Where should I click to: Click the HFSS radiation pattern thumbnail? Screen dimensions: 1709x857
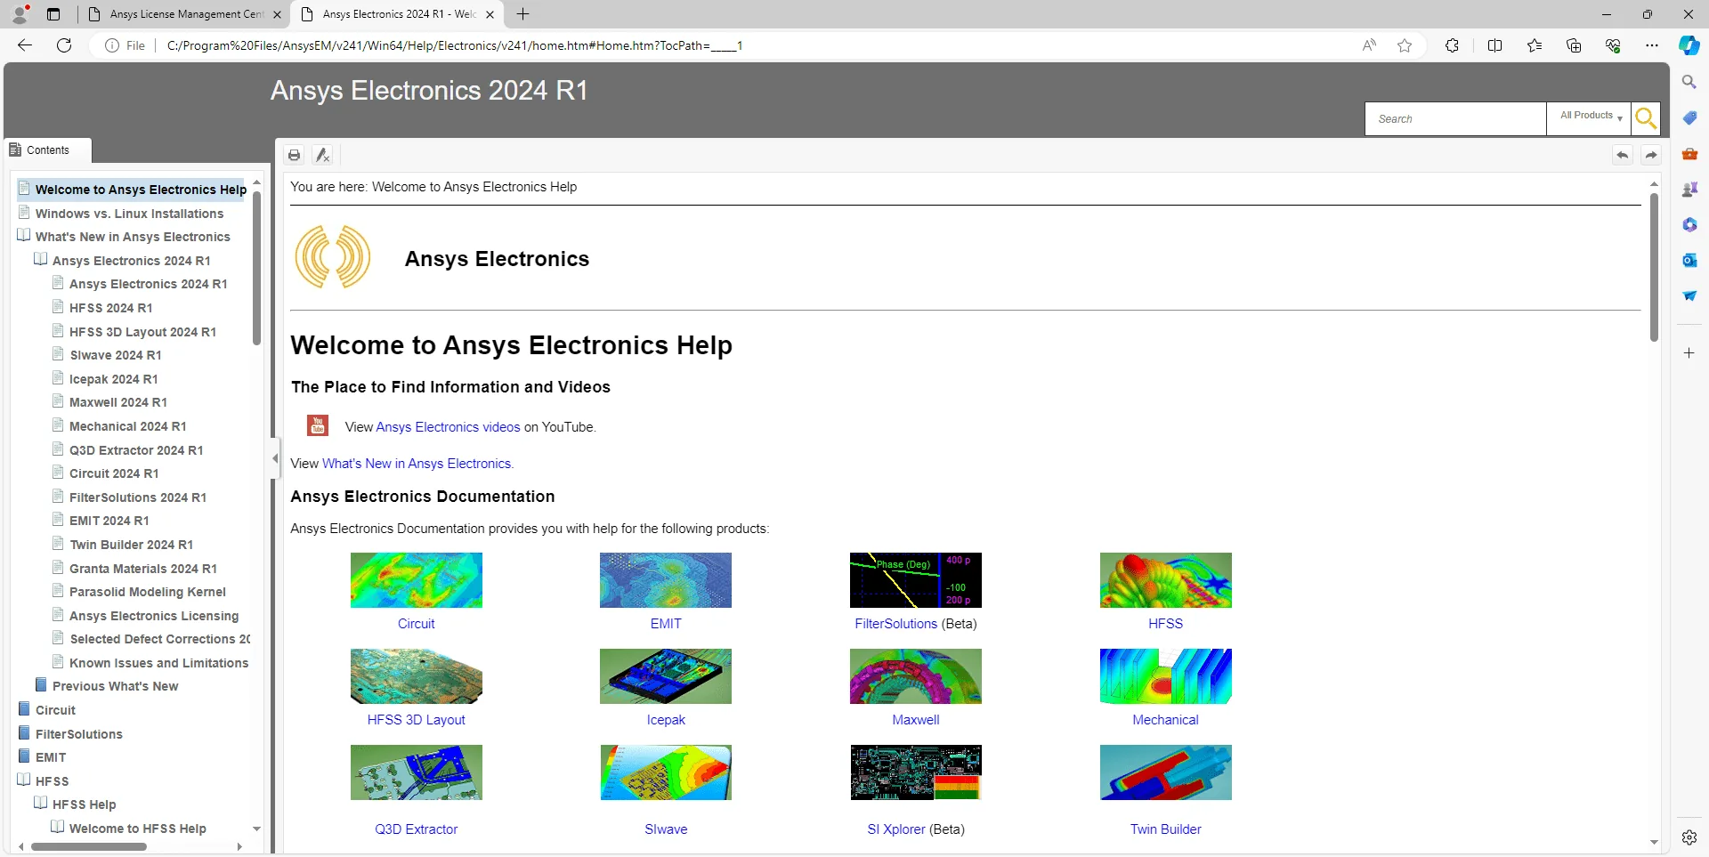1166,580
